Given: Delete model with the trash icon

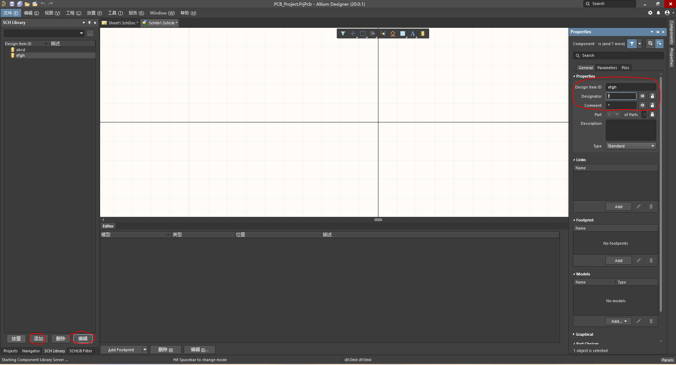Looking at the screenshot, I should [651, 321].
